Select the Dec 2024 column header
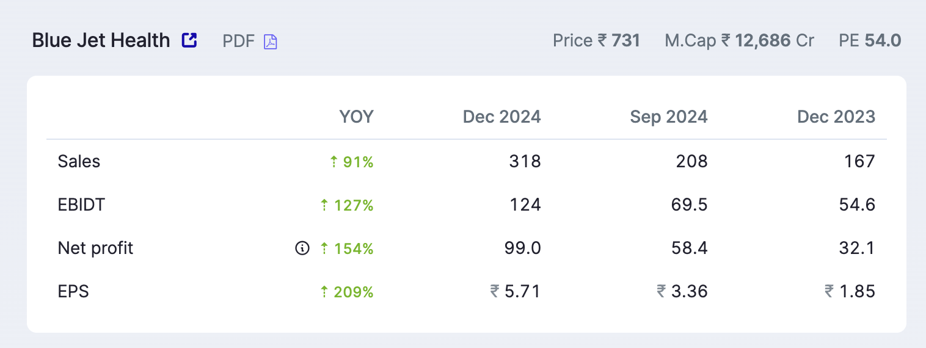The image size is (926, 348). point(501,116)
